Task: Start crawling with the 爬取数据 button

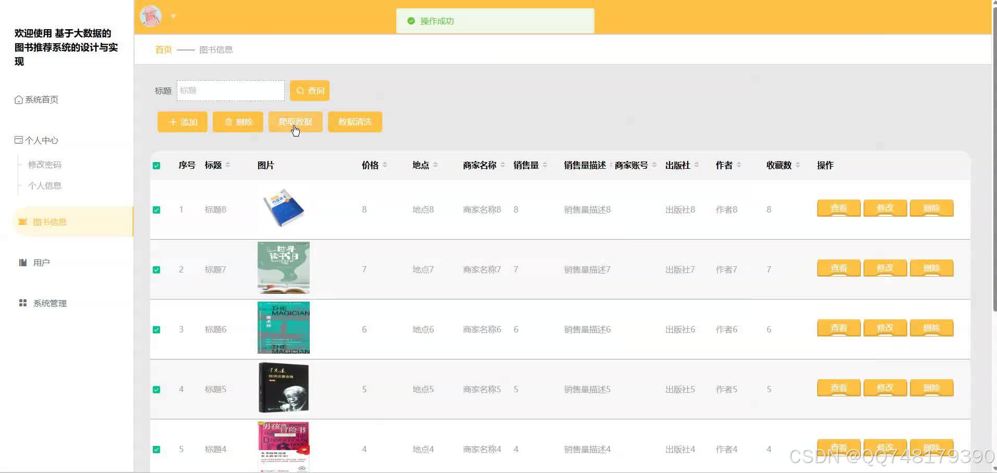Action: (x=295, y=122)
